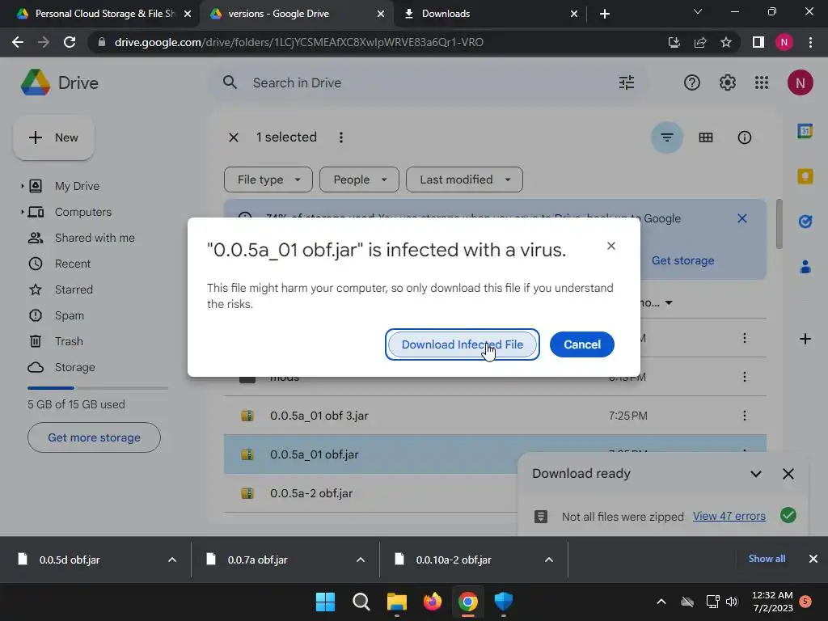Open Computers in sidebar
The height and width of the screenshot is (621, 828).
(83, 212)
